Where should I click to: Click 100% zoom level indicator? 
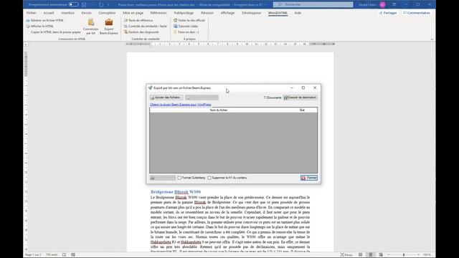coord(427,255)
